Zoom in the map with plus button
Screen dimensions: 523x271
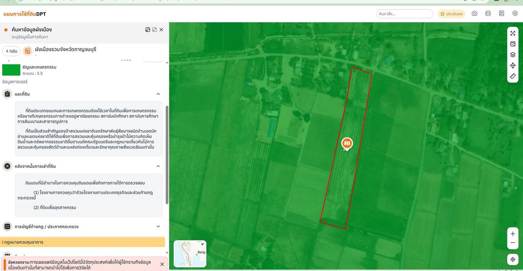point(513,234)
